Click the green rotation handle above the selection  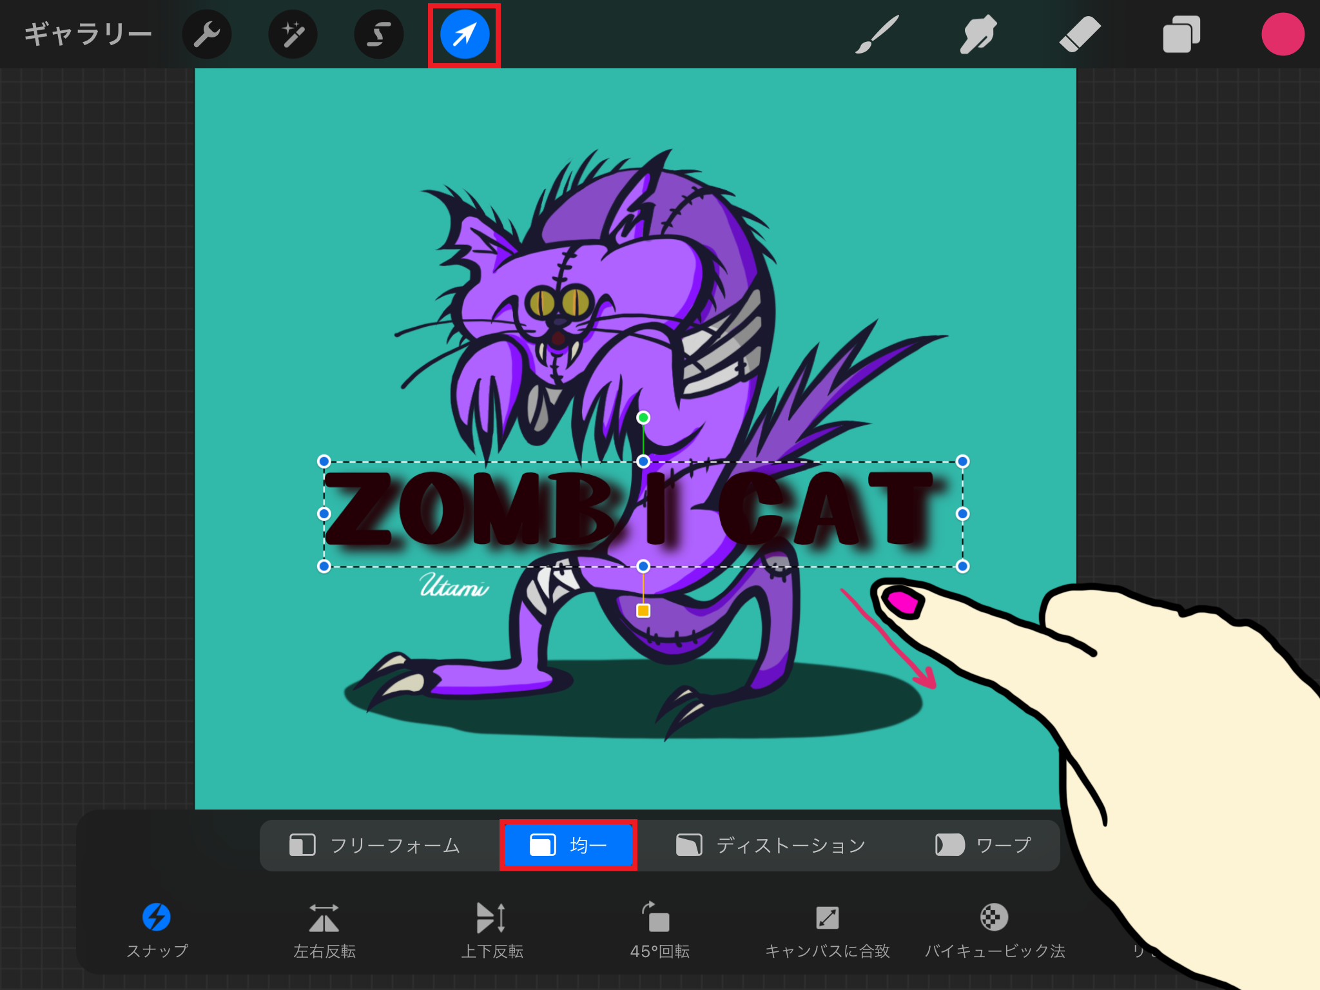click(x=643, y=418)
